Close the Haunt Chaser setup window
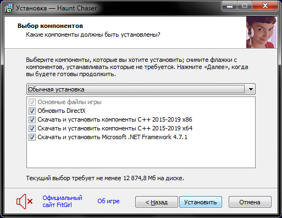 (265, 7)
